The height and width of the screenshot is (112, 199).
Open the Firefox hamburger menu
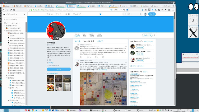173,10
